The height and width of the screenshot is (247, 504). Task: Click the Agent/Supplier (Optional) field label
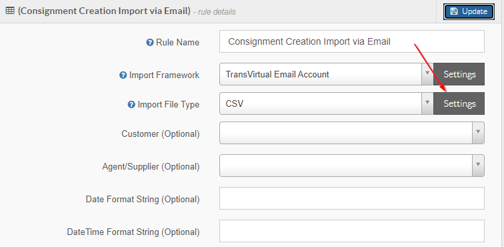[x=151, y=166]
